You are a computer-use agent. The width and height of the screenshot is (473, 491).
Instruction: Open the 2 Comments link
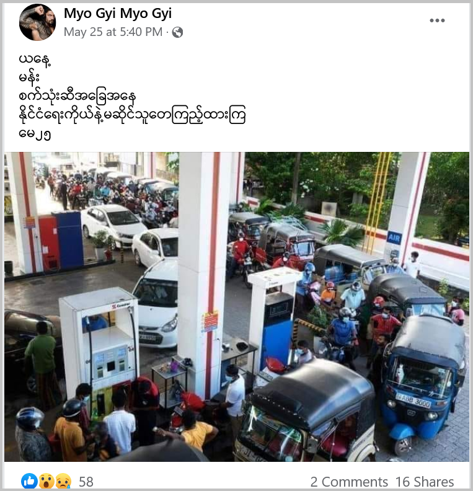click(x=349, y=482)
